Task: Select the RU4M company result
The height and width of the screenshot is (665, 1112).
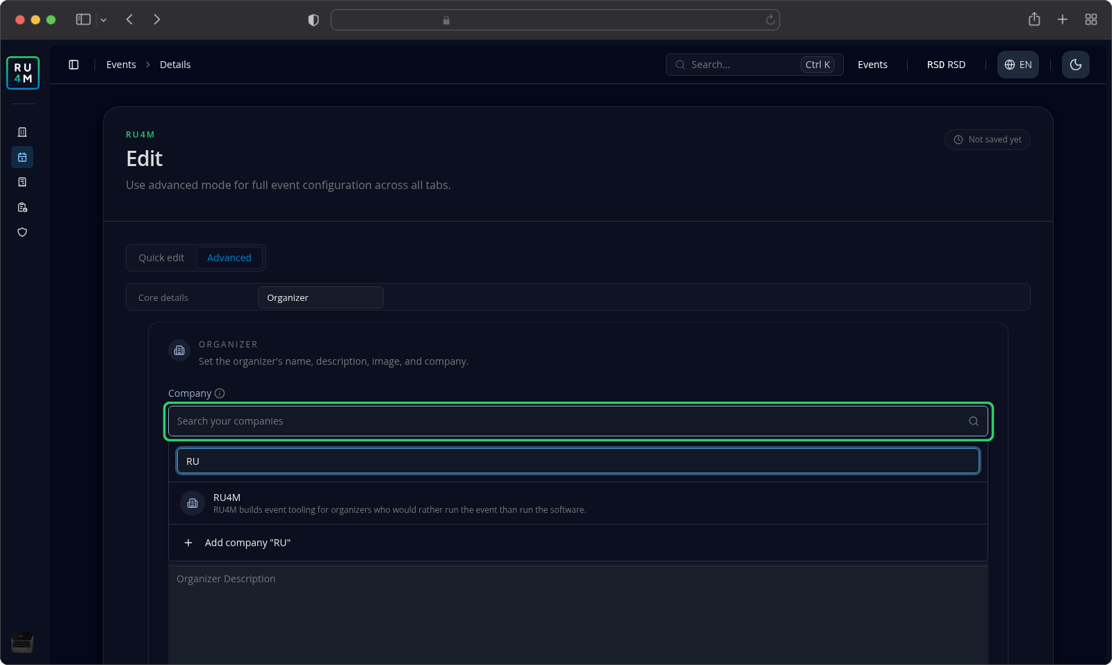Action: coord(578,503)
